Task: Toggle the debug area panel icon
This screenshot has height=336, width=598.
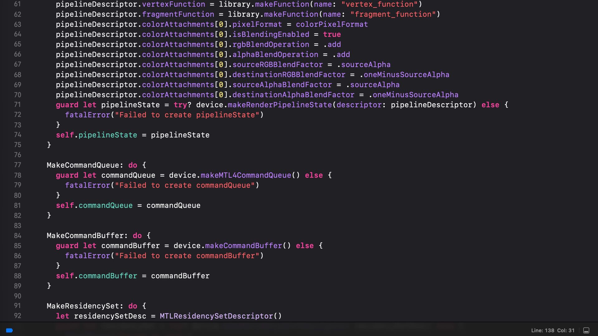Action: (x=586, y=330)
